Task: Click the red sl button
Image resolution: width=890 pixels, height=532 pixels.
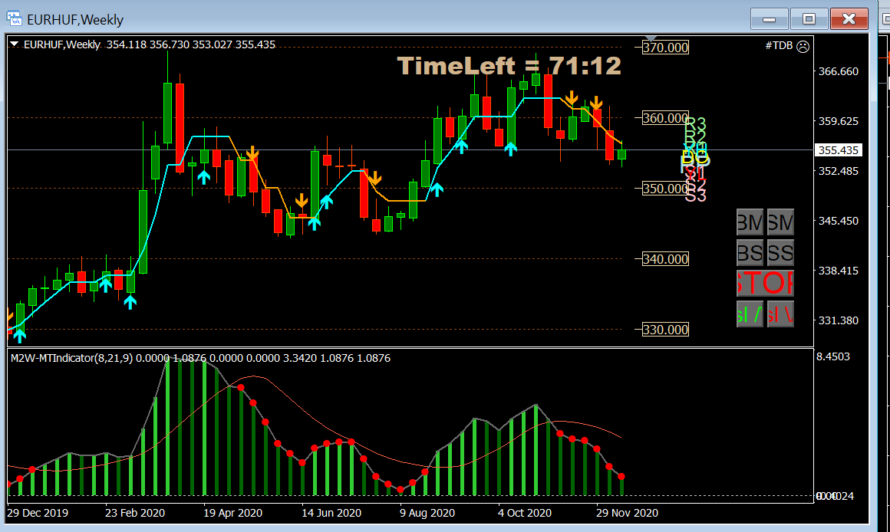Action: (x=780, y=313)
